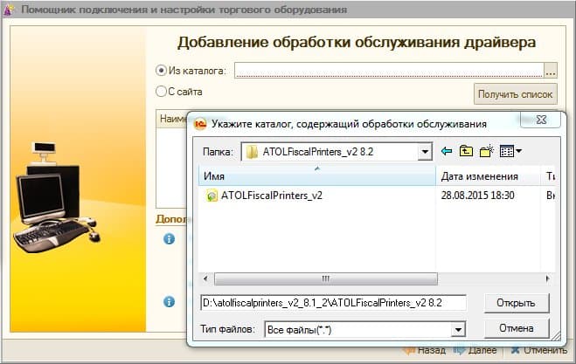The width and height of the screenshot is (576, 364).
Task: Open the 'Папка' folder dropdown
Action: [x=425, y=152]
